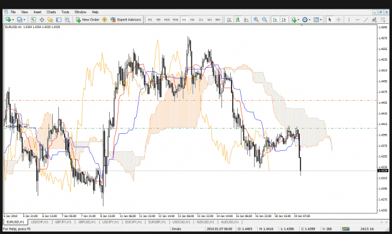392x234 pixels.
Task: Switch to the EURGBP,H1 chart tab
Action: point(157,222)
